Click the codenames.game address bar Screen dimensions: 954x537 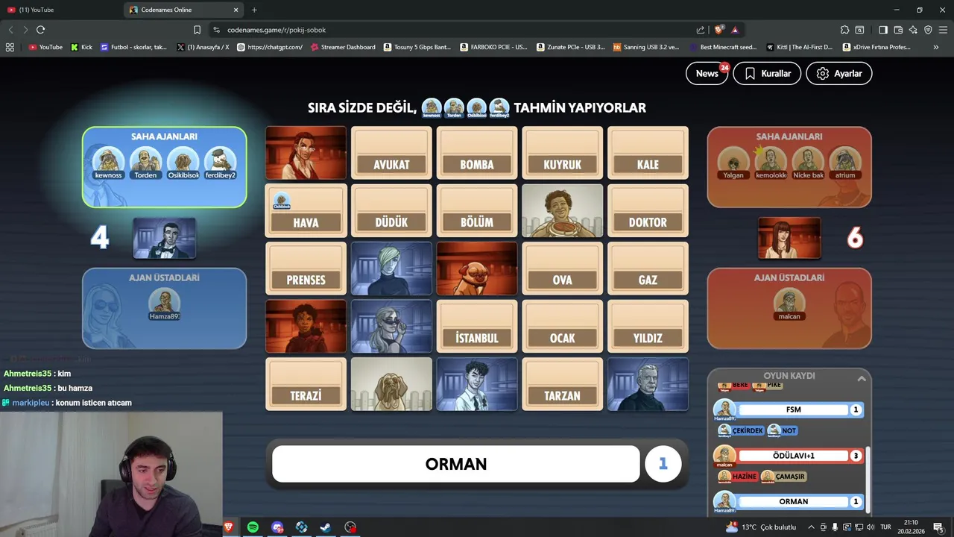(447, 30)
